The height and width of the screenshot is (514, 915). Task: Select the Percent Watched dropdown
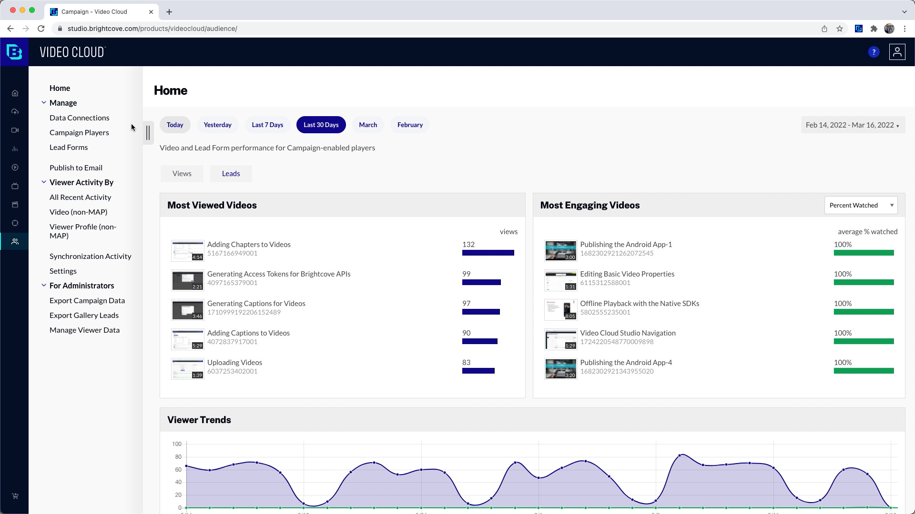pos(861,205)
